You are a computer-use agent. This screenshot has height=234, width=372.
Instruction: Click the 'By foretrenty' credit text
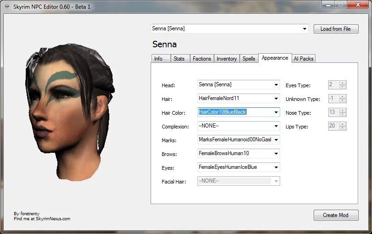(27, 214)
